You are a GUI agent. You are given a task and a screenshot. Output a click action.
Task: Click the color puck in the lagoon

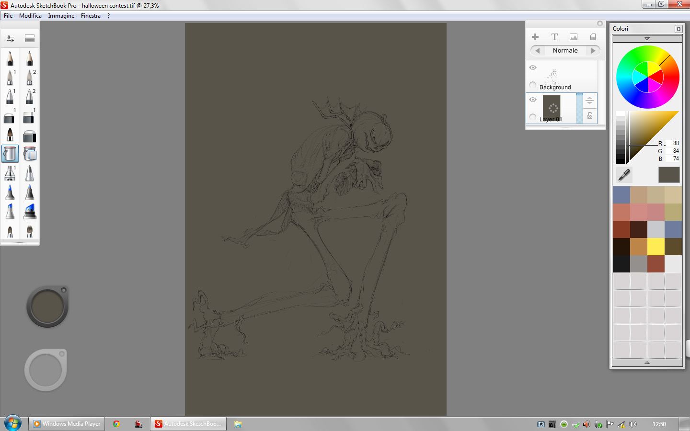click(x=47, y=306)
